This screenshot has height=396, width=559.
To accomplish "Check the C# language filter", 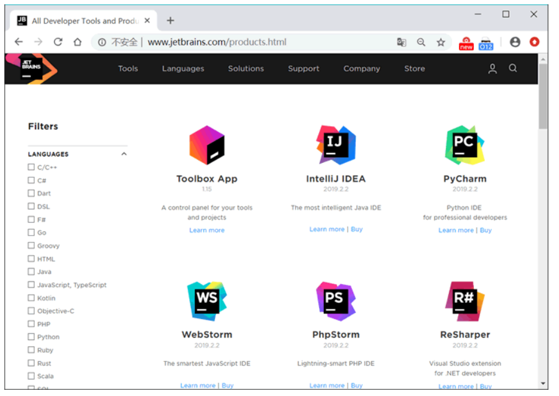I will tap(31, 180).
